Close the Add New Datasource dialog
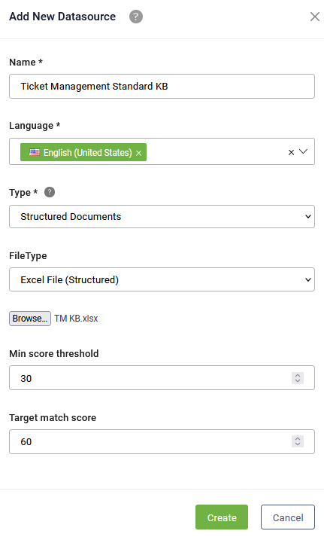 (x=315, y=17)
